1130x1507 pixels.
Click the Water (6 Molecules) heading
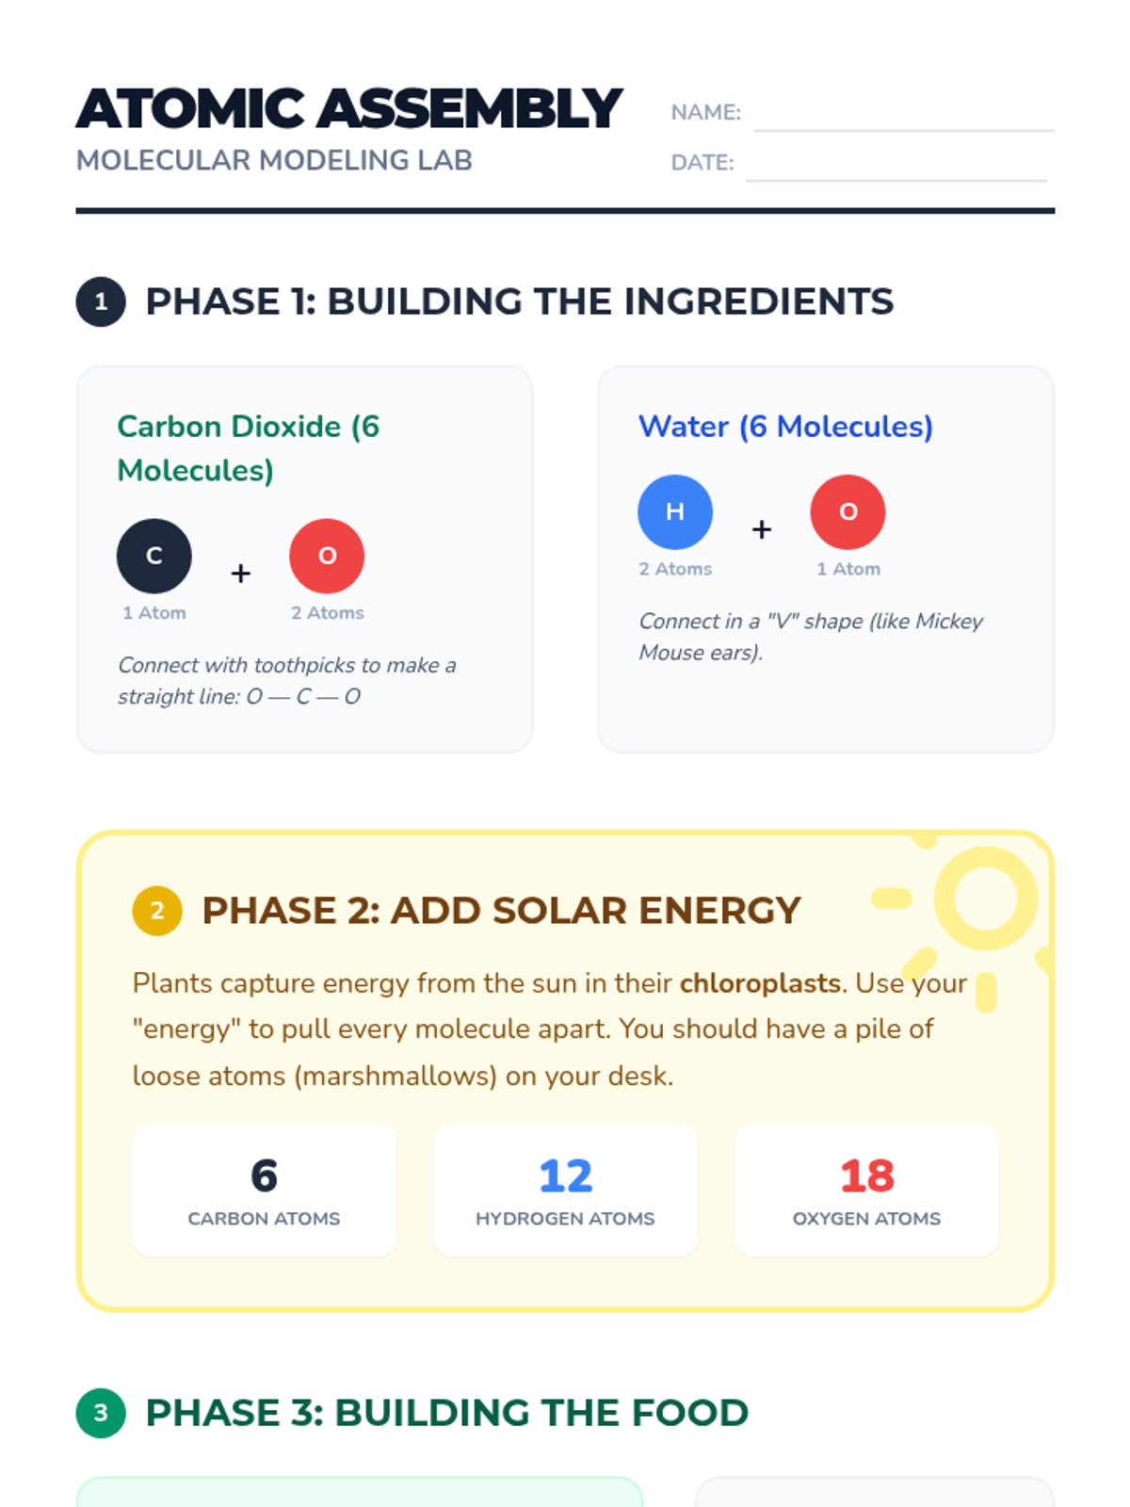click(x=785, y=427)
